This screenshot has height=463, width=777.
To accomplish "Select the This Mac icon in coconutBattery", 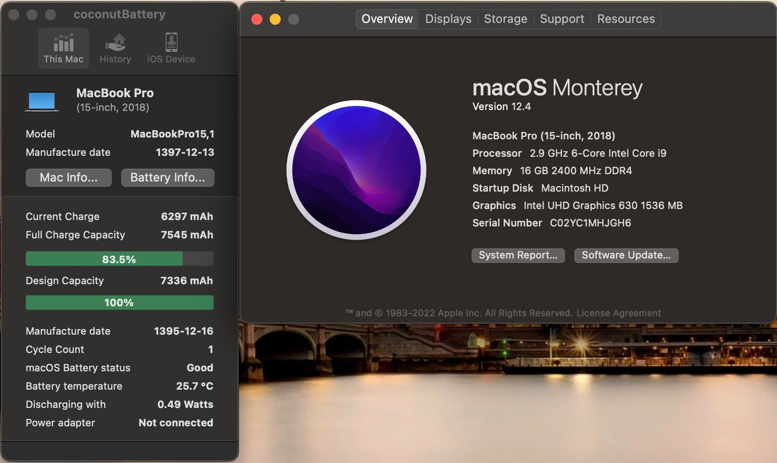I will (63, 48).
